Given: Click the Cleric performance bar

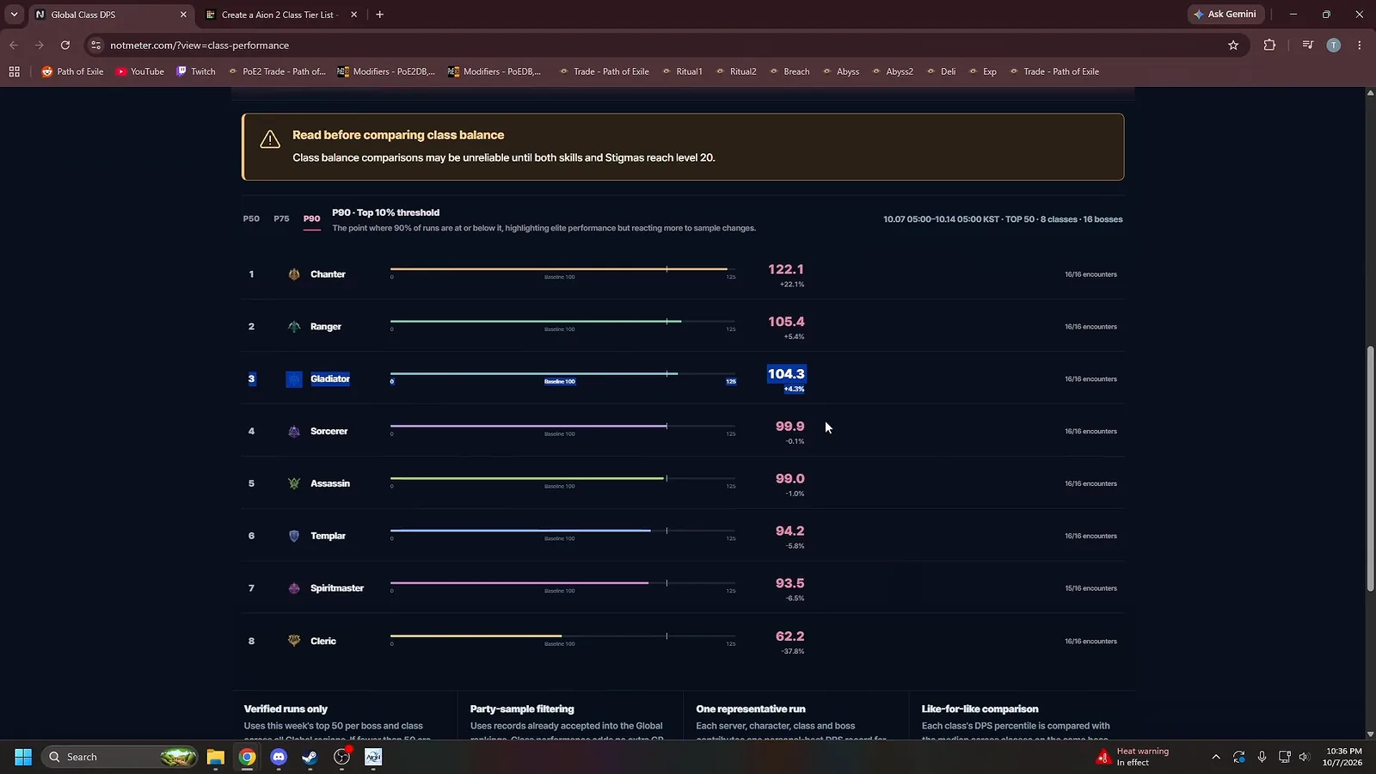Looking at the screenshot, I should point(562,636).
